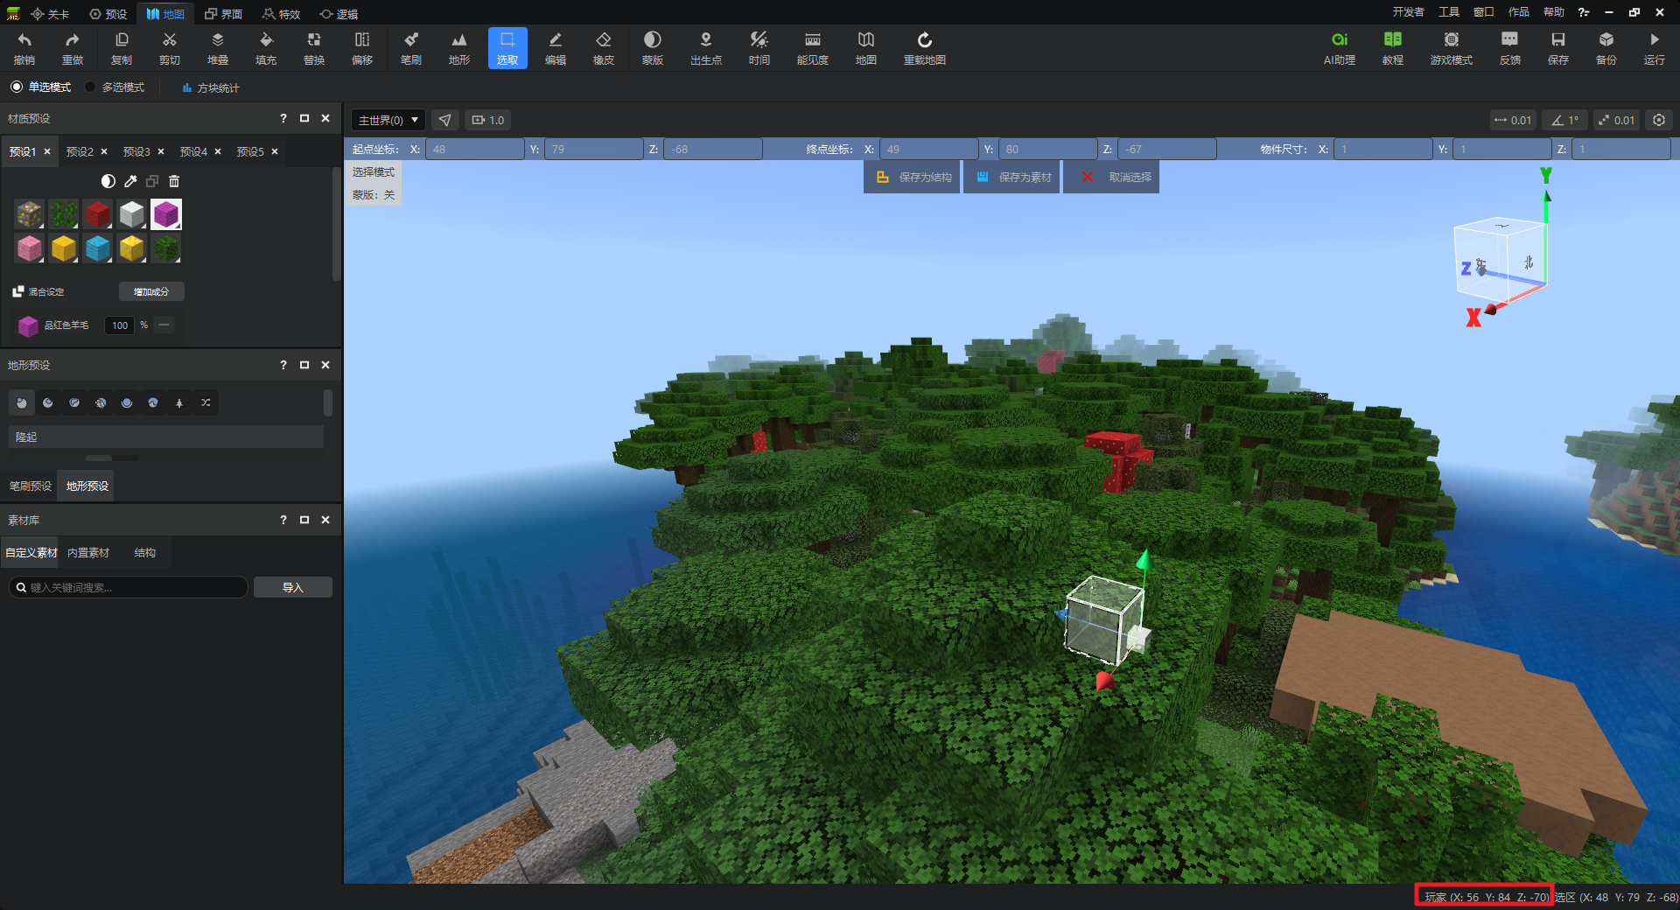The height and width of the screenshot is (910, 1680).
Task: Click 保存为结构 button
Action: coord(912,177)
